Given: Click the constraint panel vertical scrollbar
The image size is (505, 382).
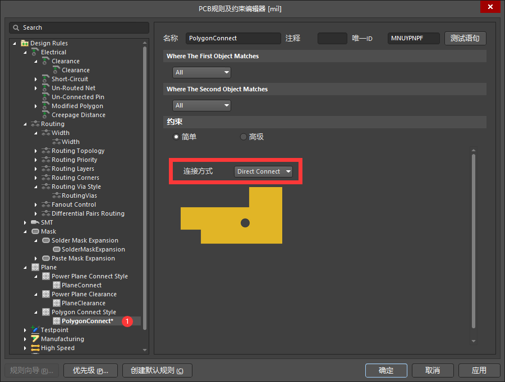Looking at the screenshot, I should tap(474, 241).
